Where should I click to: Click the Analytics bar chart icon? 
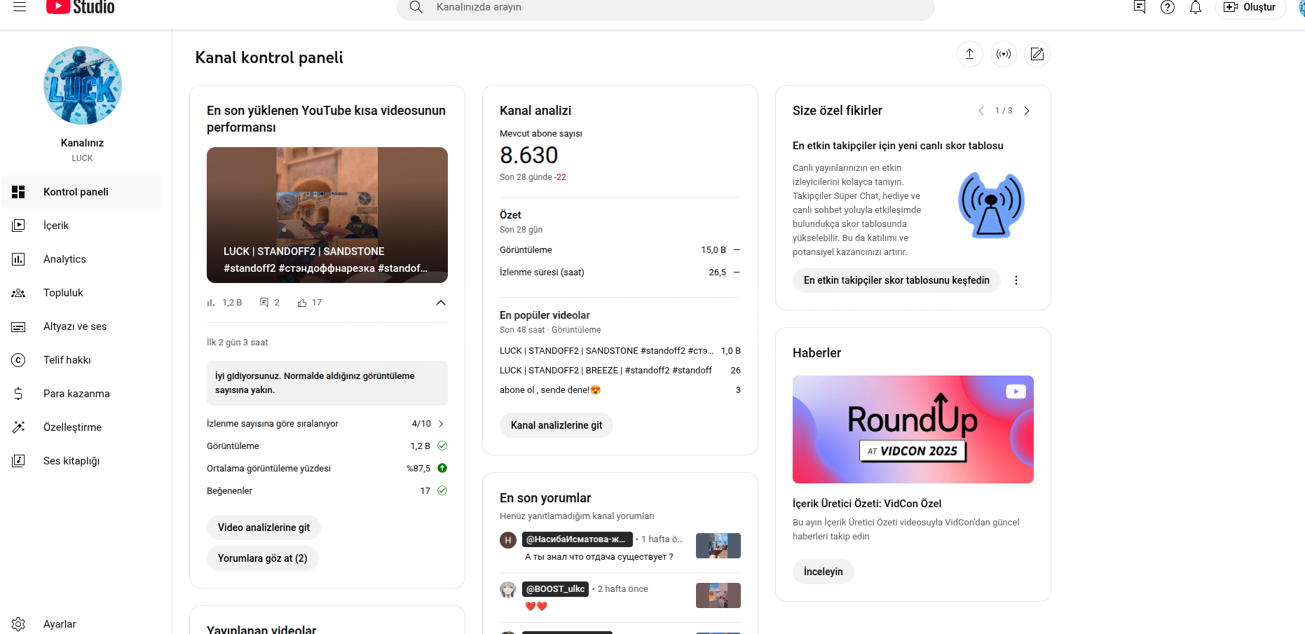18,259
